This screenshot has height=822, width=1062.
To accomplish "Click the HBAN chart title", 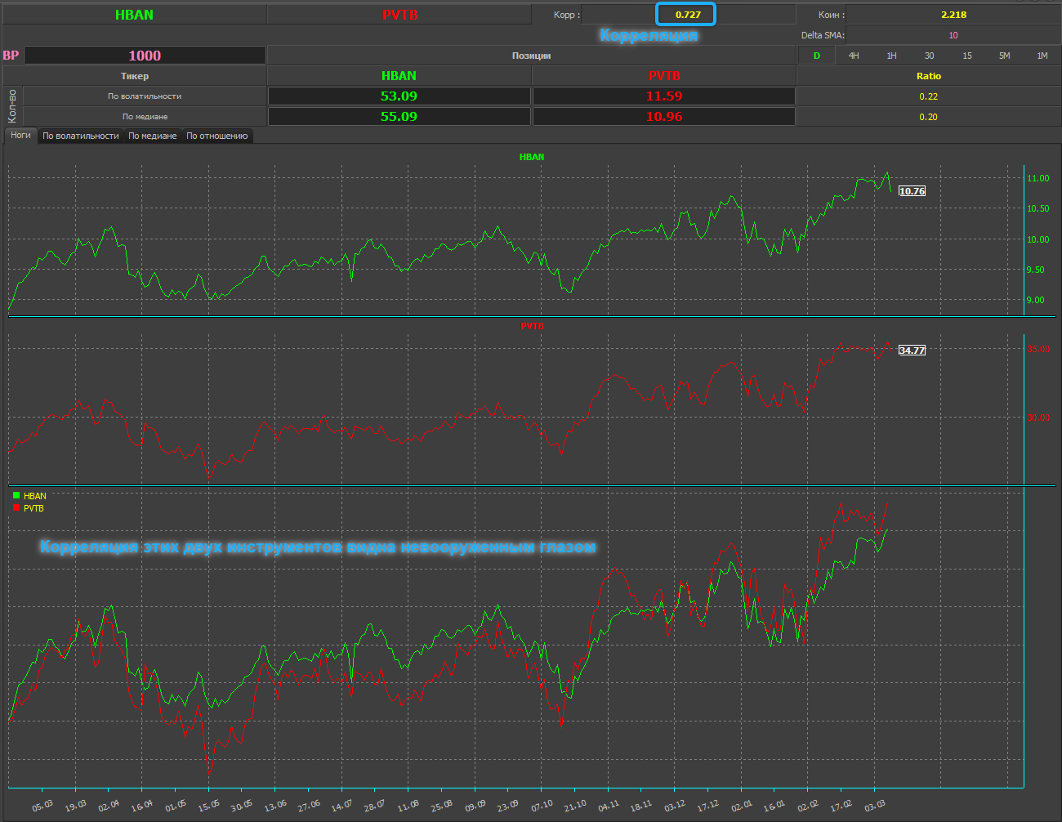I will (x=532, y=157).
